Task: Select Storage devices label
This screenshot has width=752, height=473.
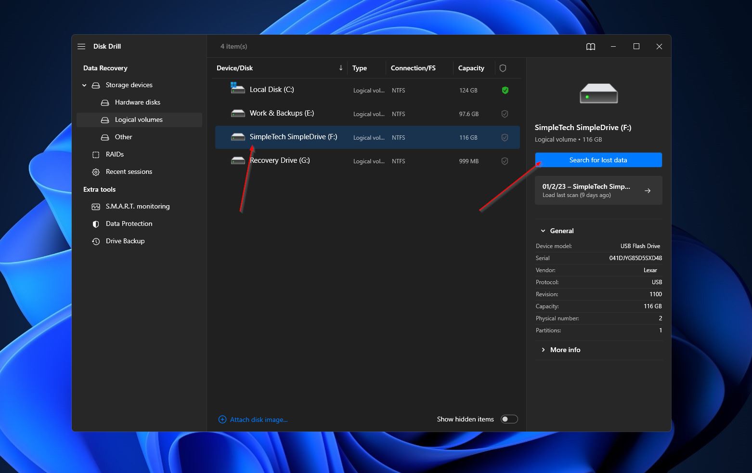Action: 129,85
